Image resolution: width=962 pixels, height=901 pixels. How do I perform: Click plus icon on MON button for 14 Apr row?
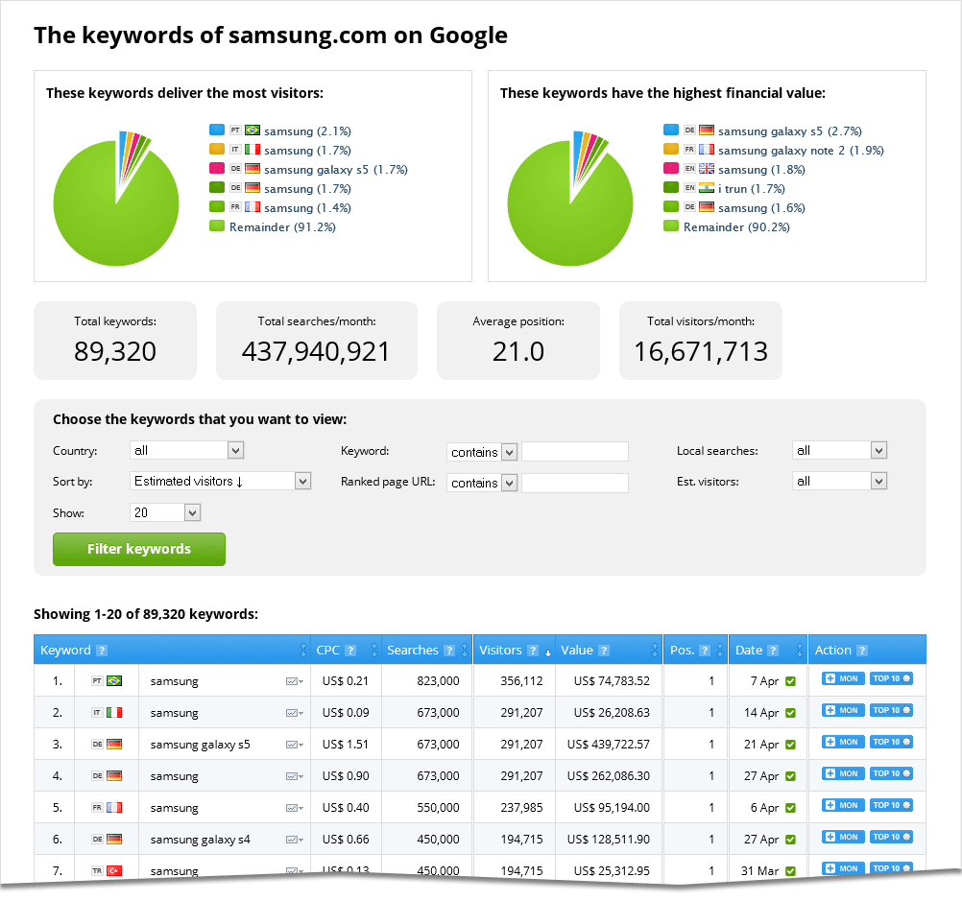830,710
